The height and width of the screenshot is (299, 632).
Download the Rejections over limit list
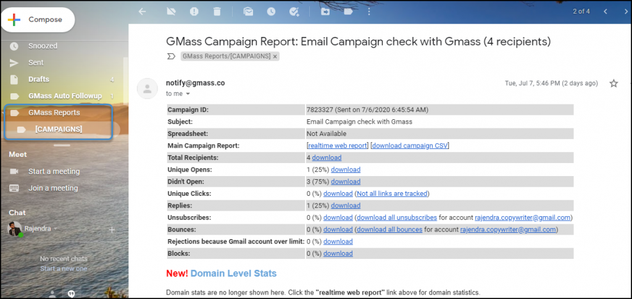[338, 242]
